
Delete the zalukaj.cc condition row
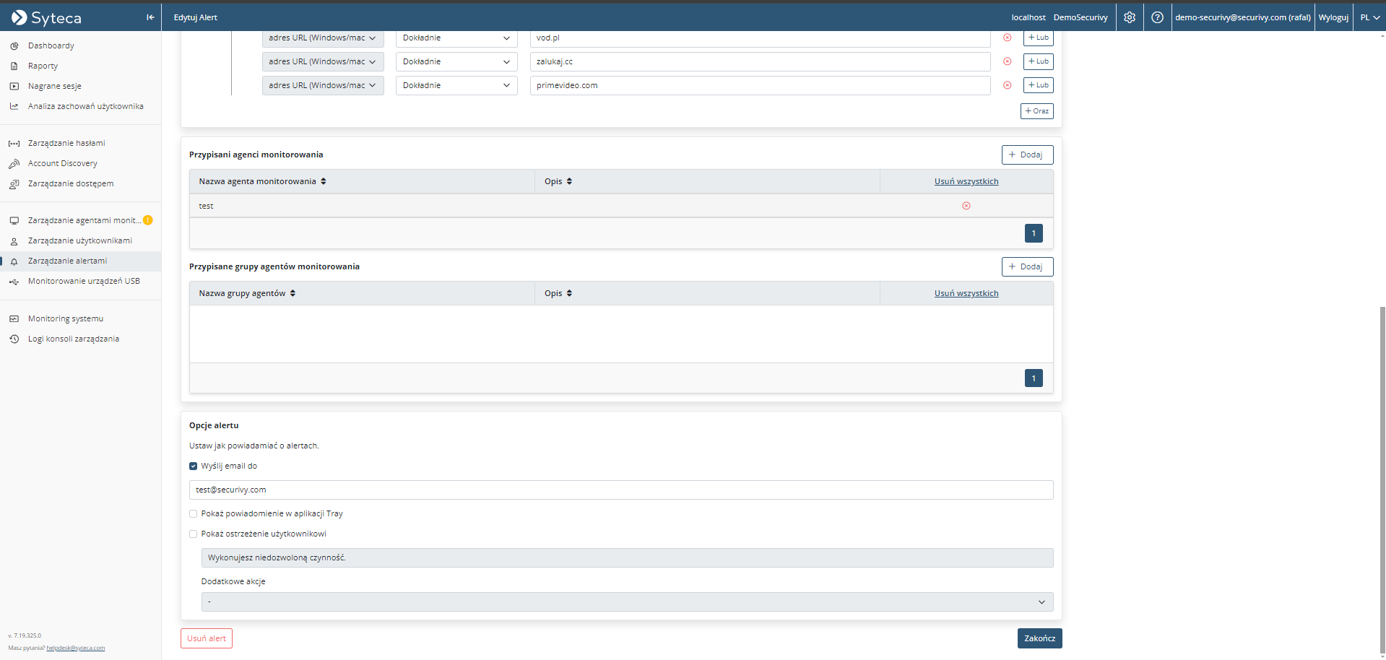click(x=1007, y=61)
